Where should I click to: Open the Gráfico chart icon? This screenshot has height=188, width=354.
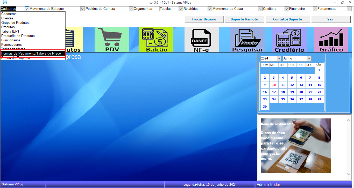click(331, 40)
